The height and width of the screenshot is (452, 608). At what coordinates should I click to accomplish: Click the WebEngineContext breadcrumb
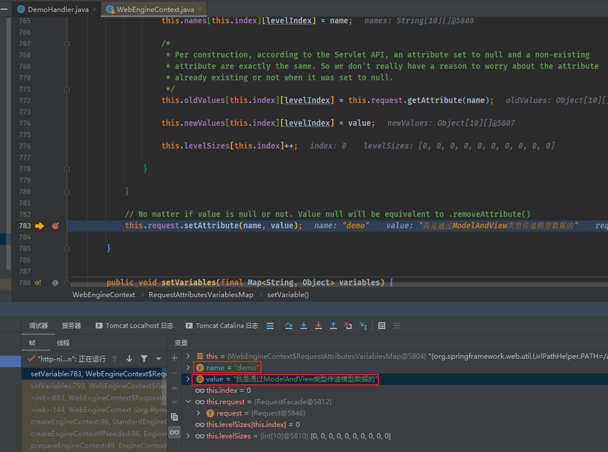(104, 295)
